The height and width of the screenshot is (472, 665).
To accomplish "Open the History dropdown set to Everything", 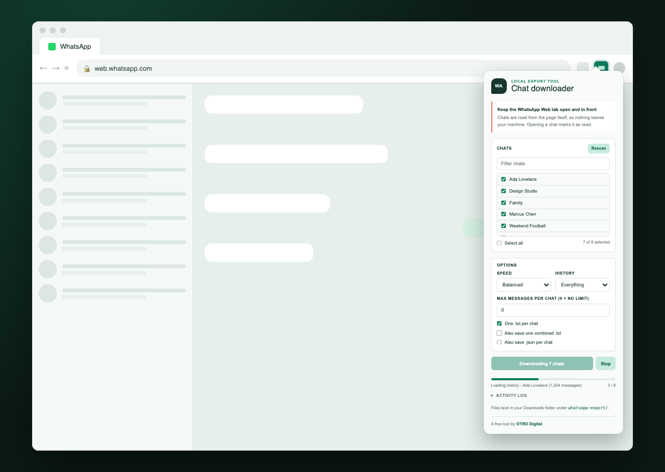I will pyautogui.click(x=582, y=285).
